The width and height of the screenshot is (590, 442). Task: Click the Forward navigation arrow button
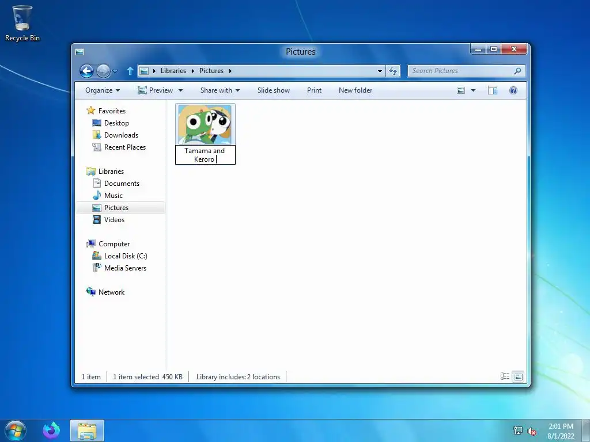(103, 71)
